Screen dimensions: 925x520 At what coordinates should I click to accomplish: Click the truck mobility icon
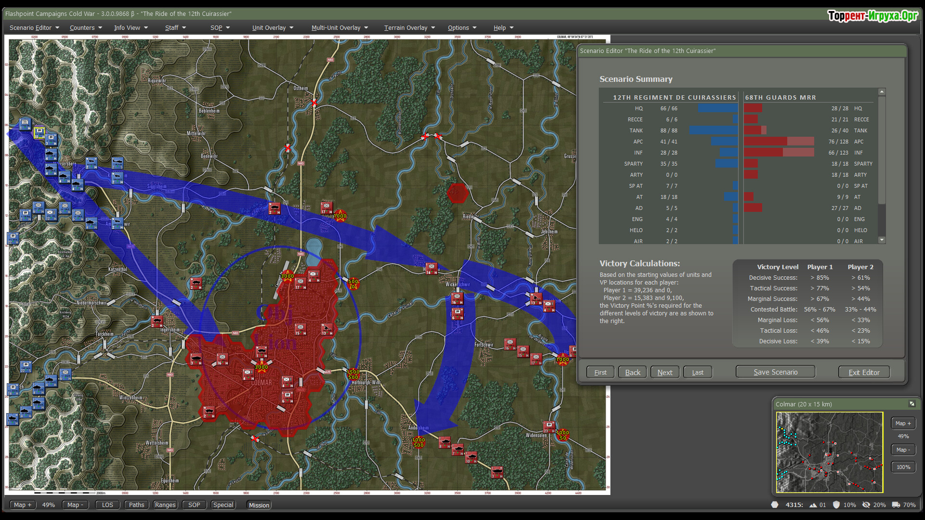coord(896,505)
